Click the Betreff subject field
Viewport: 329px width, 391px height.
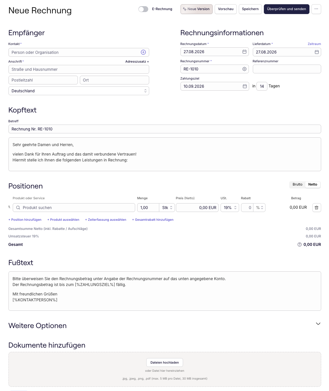click(164, 129)
